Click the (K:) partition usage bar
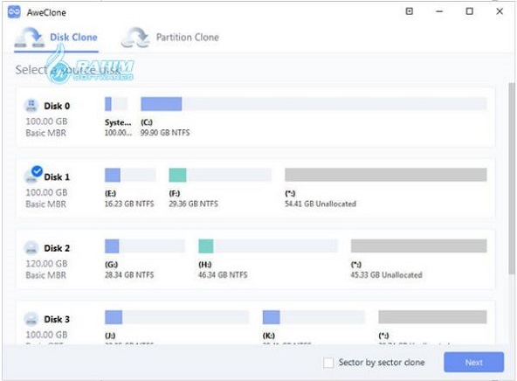 (x=314, y=317)
